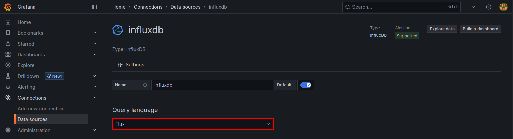
Task: Click the data source Name input field
Action: (212, 85)
